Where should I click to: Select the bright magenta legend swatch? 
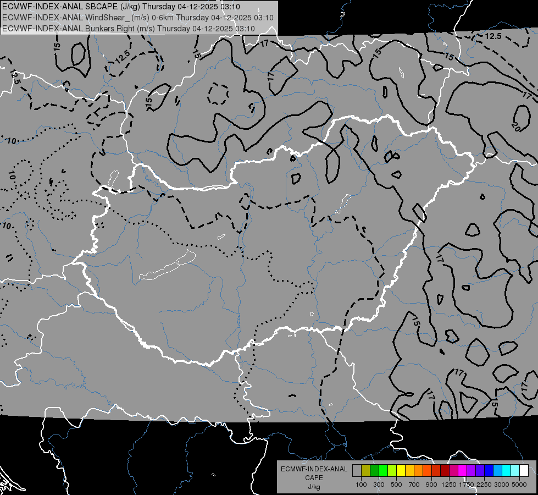462,471
